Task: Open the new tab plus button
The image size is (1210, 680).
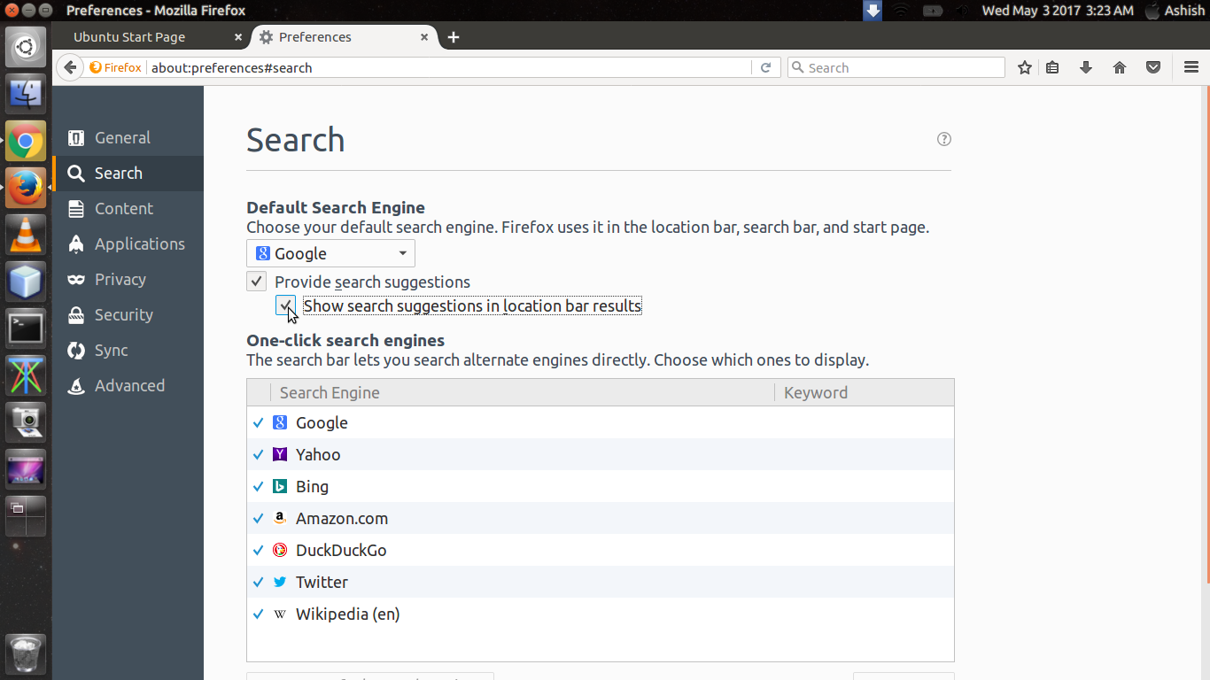Action: (x=454, y=37)
